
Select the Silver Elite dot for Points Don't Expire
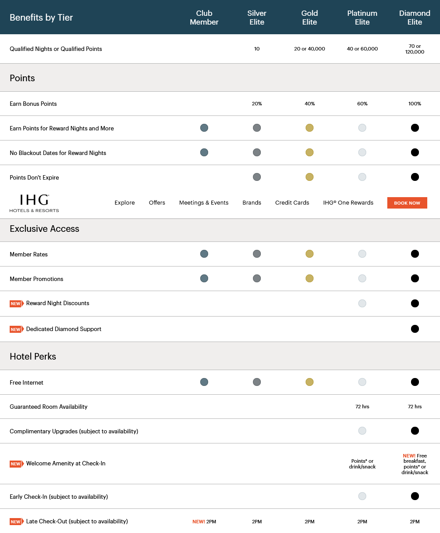tap(257, 177)
